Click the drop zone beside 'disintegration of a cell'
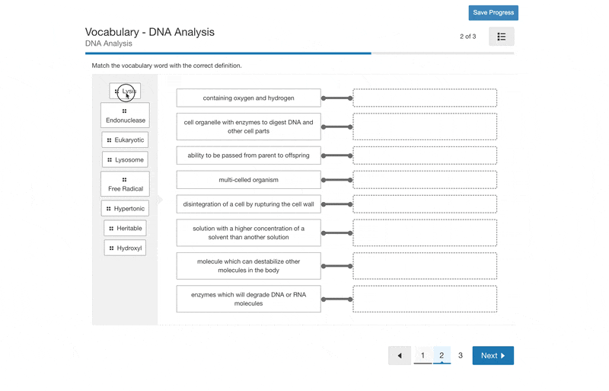 (425, 204)
